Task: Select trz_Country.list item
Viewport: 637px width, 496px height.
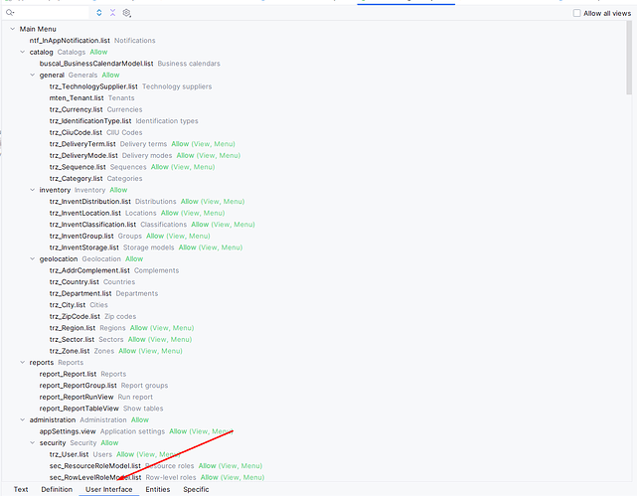Action: point(74,282)
